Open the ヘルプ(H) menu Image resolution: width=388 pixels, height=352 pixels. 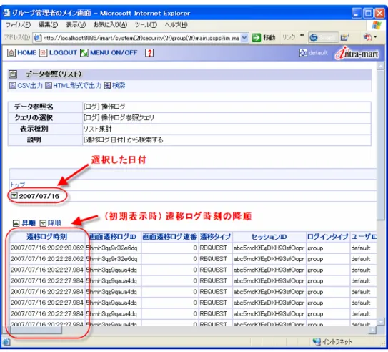176,25
